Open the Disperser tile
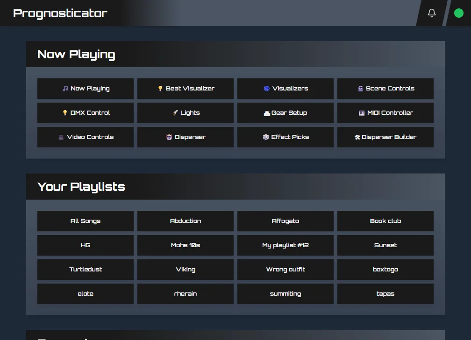471x340 pixels. [186, 137]
